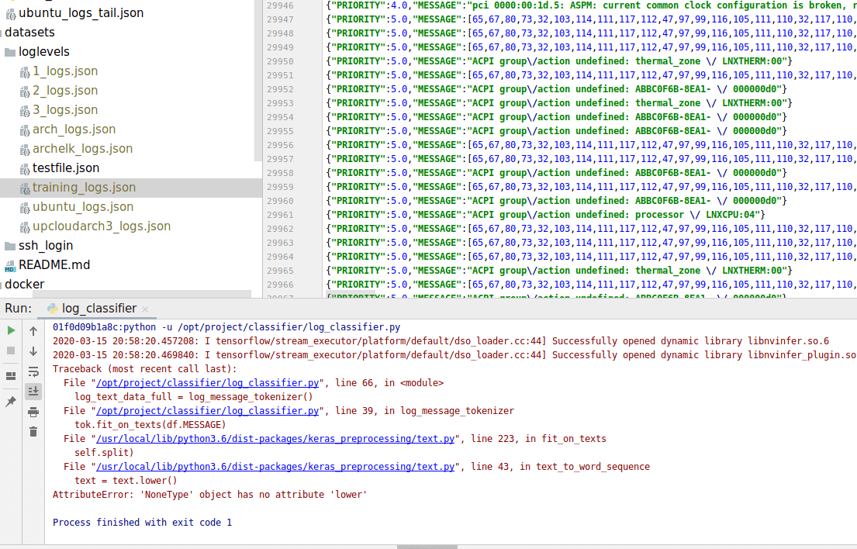Restore default layout of the Run panel
Screen dimensions: 857x549
coord(11,376)
